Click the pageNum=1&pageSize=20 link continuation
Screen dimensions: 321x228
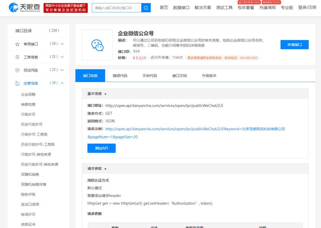[x=113, y=137]
